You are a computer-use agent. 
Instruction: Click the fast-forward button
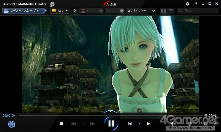click(92, 124)
